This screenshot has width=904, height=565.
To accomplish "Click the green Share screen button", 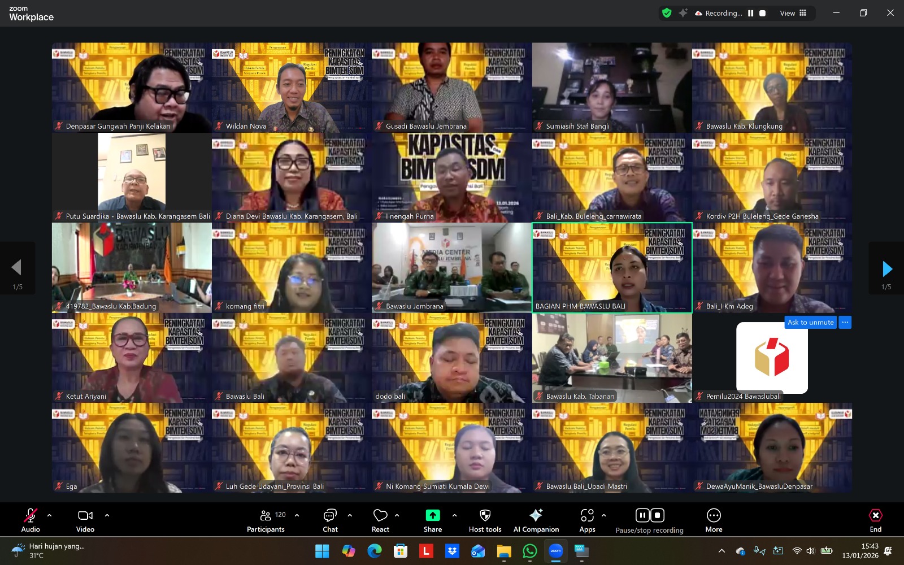I will point(432,520).
